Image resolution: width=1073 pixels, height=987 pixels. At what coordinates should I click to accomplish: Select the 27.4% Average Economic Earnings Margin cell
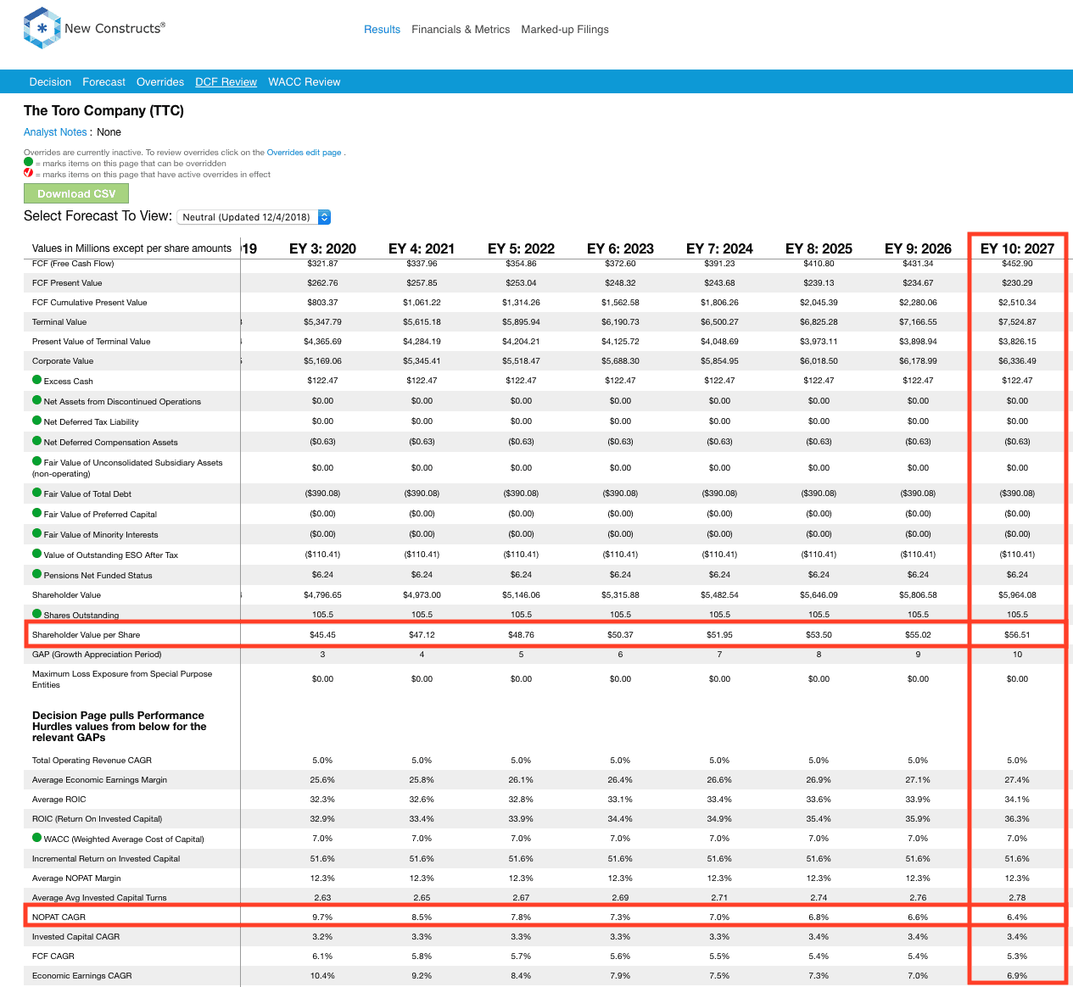click(x=1017, y=780)
